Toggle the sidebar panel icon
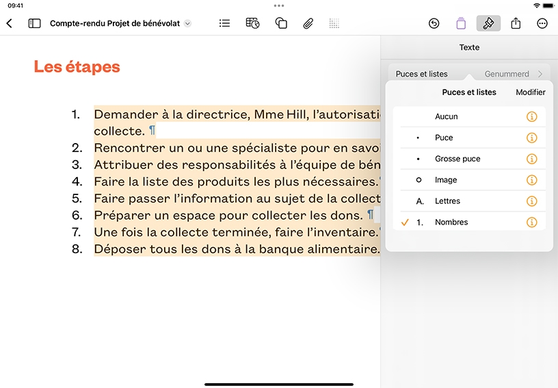The width and height of the screenshot is (558, 388). click(34, 23)
